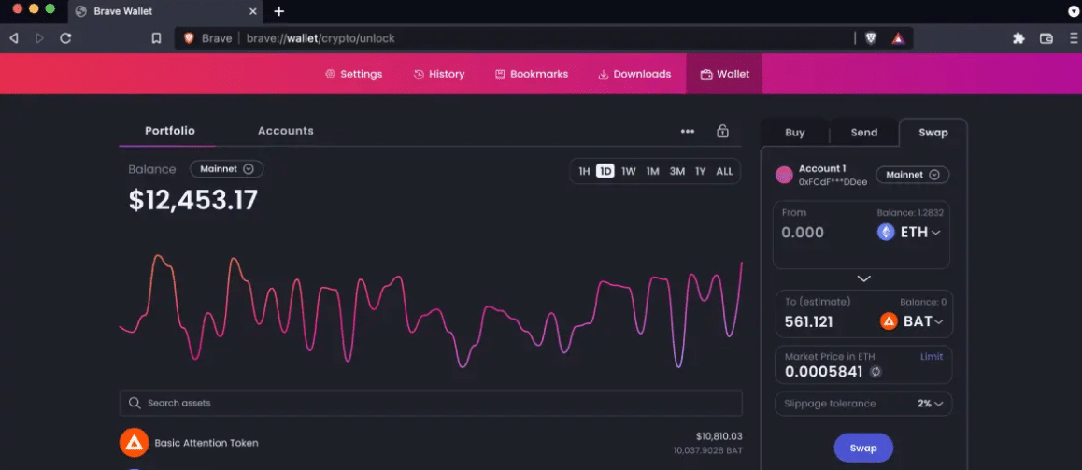This screenshot has height=470, width=1082.
Task: Click the Search assets field
Action: tap(431, 403)
